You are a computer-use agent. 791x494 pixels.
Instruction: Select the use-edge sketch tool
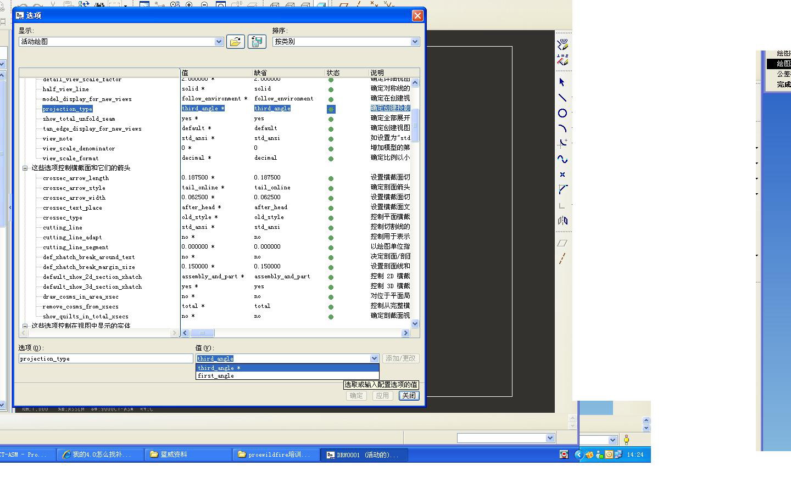click(562, 190)
